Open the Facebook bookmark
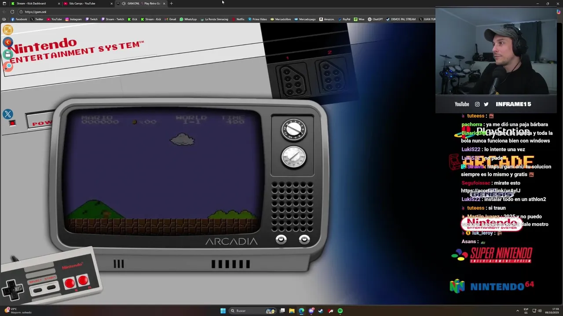This screenshot has width=563, height=316. coord(19,19)
